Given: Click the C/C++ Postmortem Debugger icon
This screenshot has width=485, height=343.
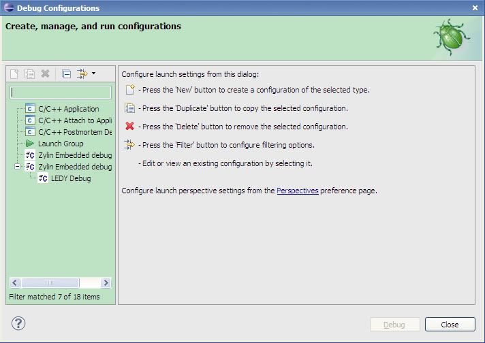Looking at the screenshot, I should click(x=30, y=132).
